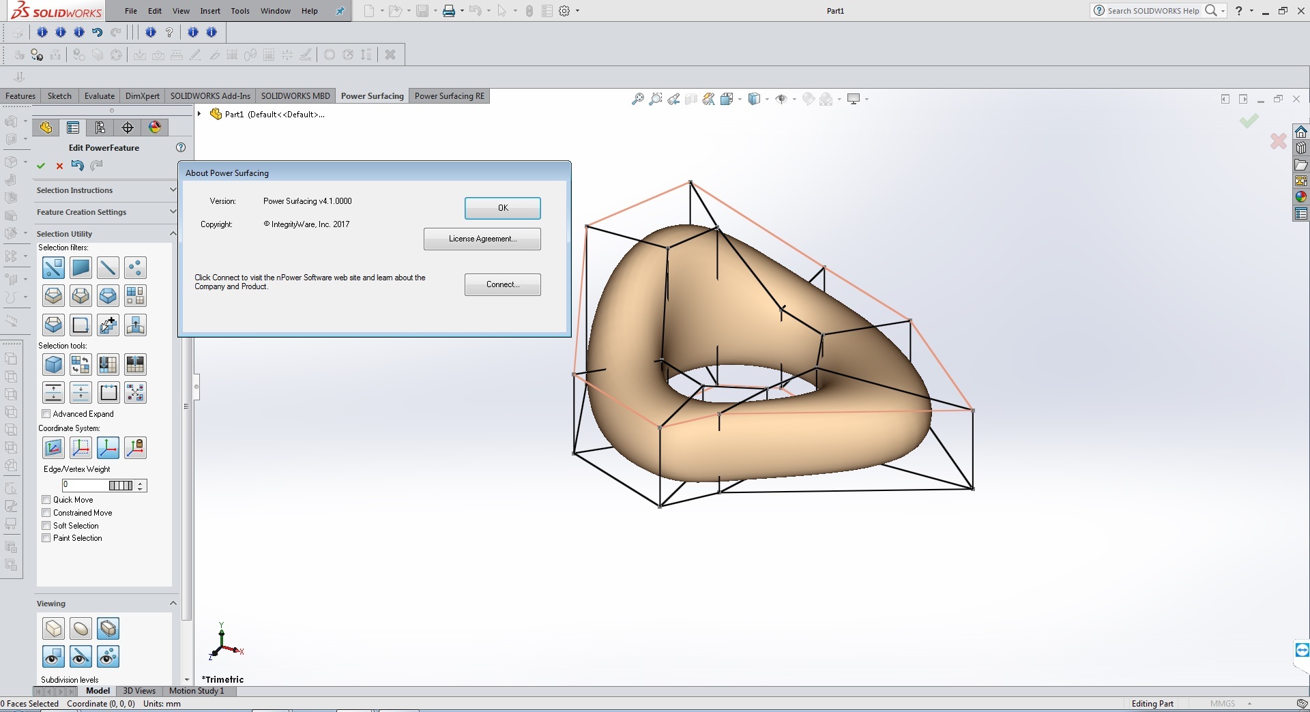Select the vertex selection filter icon
The width and height of the screenshot is (1310, 712).
(135, 268)
